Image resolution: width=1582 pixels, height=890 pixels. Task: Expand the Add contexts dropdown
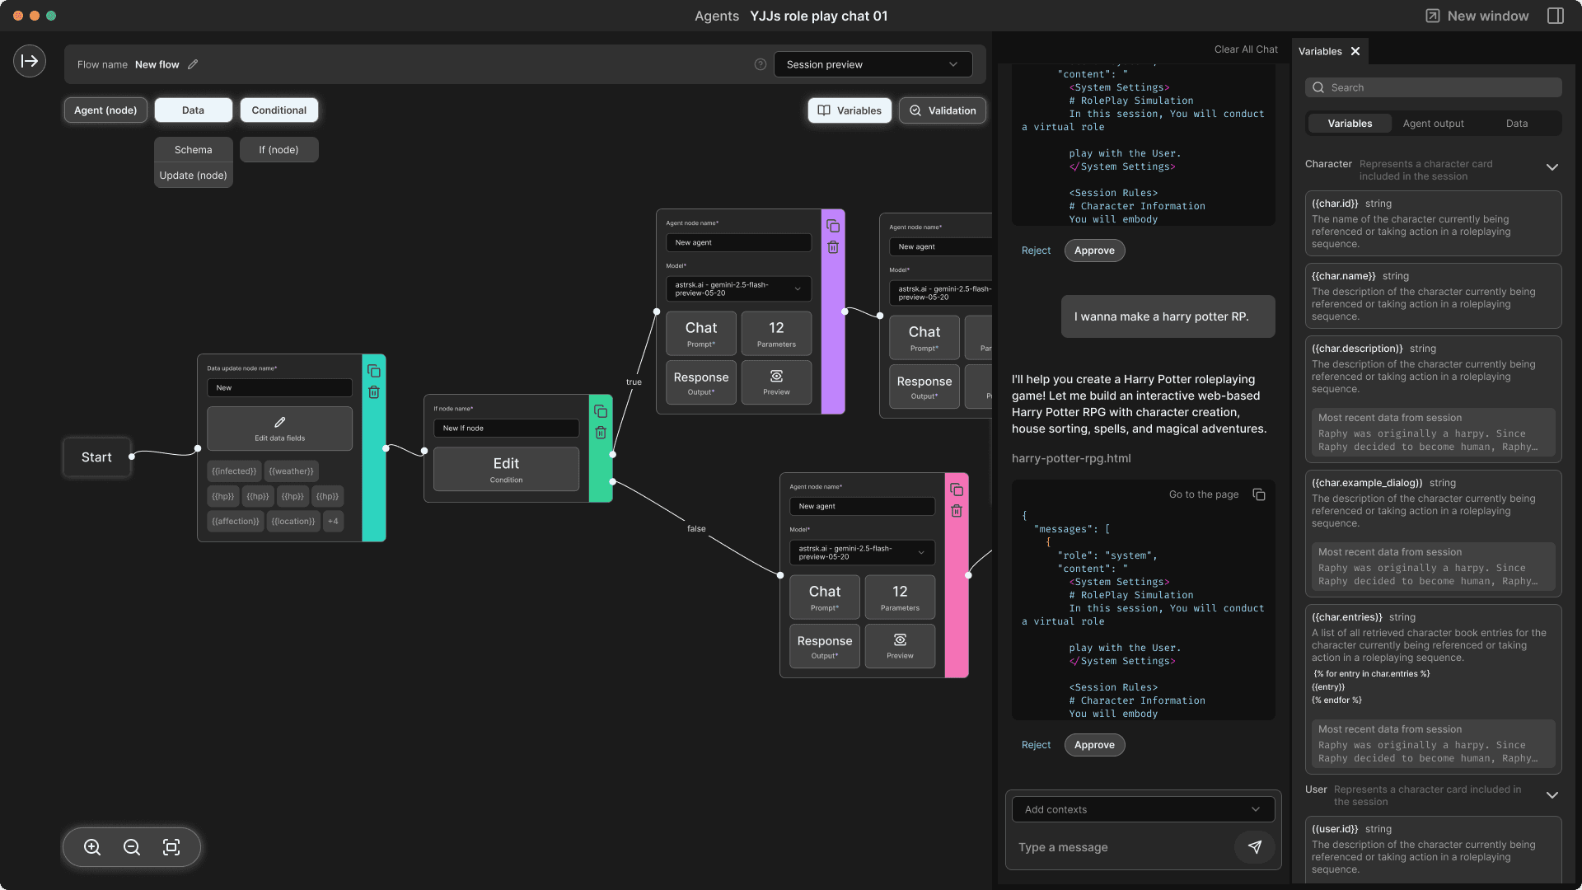coord(1143,809)
